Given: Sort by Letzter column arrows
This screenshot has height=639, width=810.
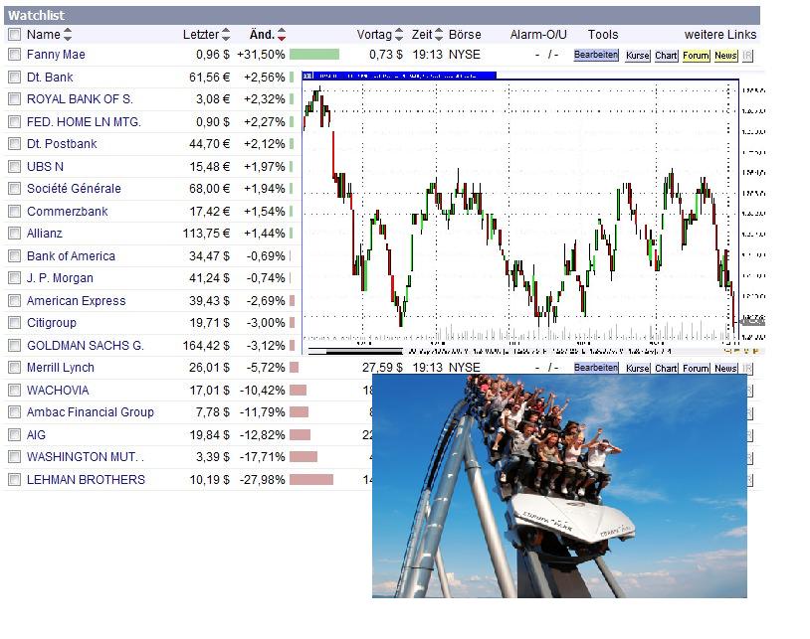Looking at the screenshot, I should click(226, 35).
